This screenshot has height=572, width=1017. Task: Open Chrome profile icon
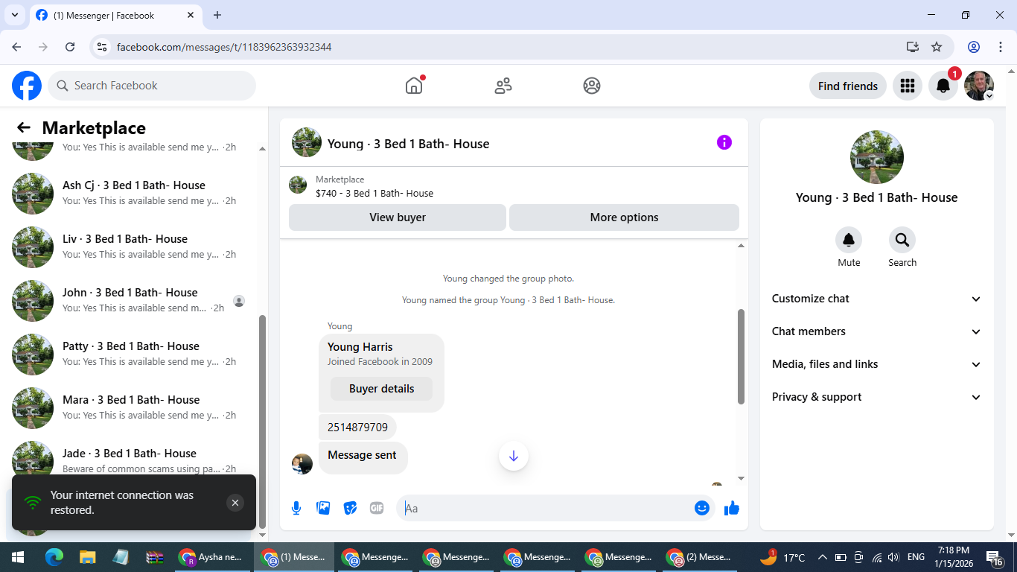(974, 47)
